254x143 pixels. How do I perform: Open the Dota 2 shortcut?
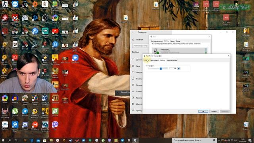point(5,32)
